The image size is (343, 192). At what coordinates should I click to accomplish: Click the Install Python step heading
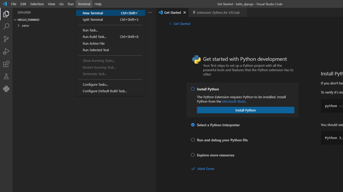208,89
